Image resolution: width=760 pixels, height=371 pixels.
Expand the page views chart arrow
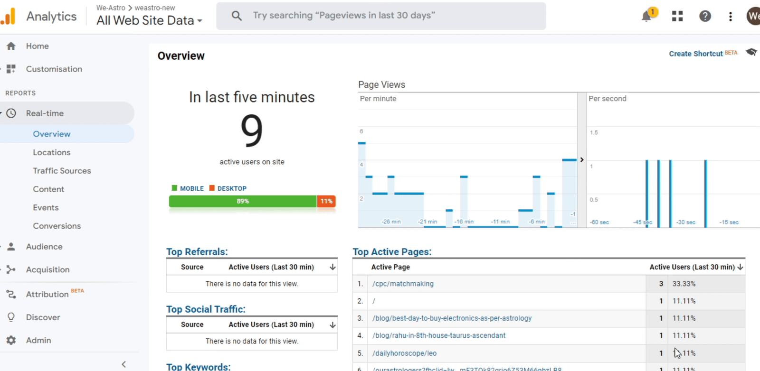pos(581,160)
